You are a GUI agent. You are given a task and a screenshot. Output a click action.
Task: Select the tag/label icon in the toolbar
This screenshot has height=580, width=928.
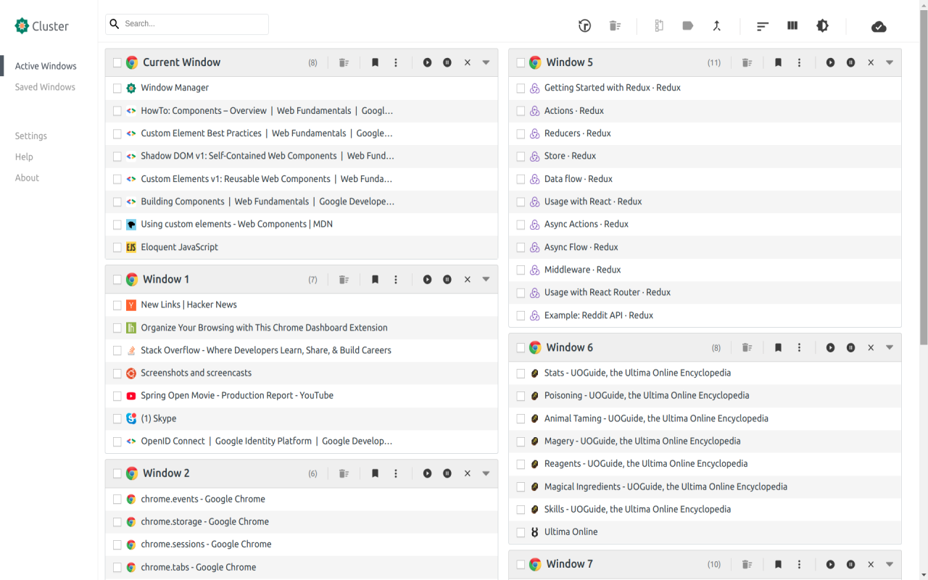pos(687,25)
